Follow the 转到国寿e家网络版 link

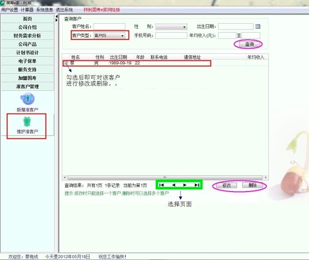(102, 10)
